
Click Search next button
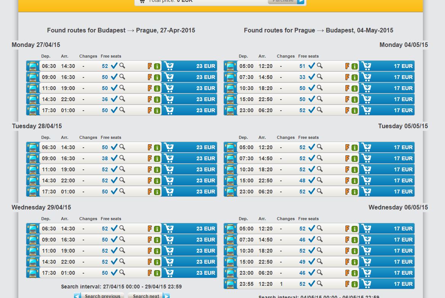tap(149, 296)
